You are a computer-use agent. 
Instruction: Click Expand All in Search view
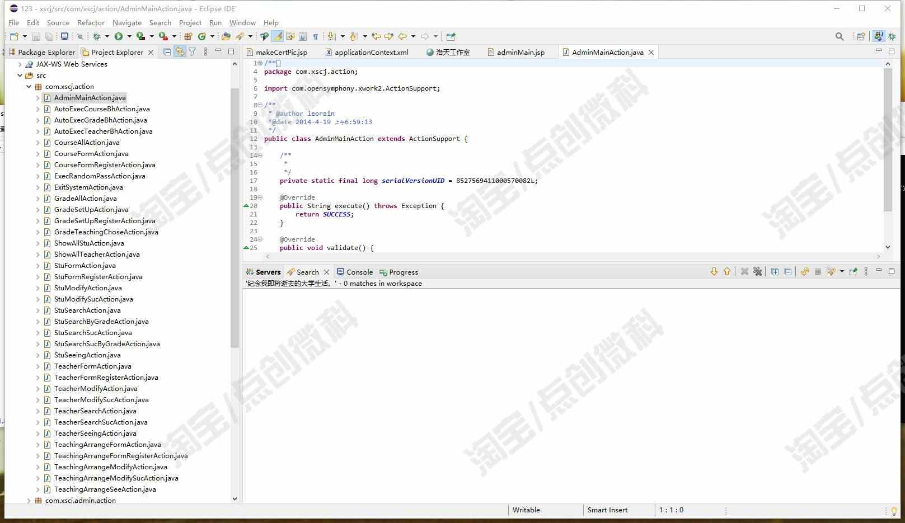pos(775,272)
